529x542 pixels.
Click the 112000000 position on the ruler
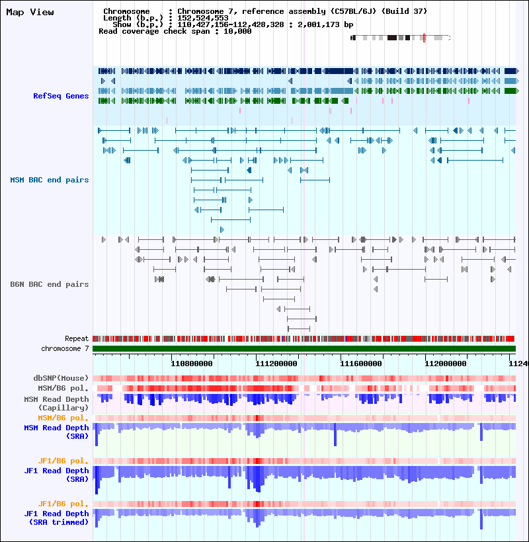(446, 364)
